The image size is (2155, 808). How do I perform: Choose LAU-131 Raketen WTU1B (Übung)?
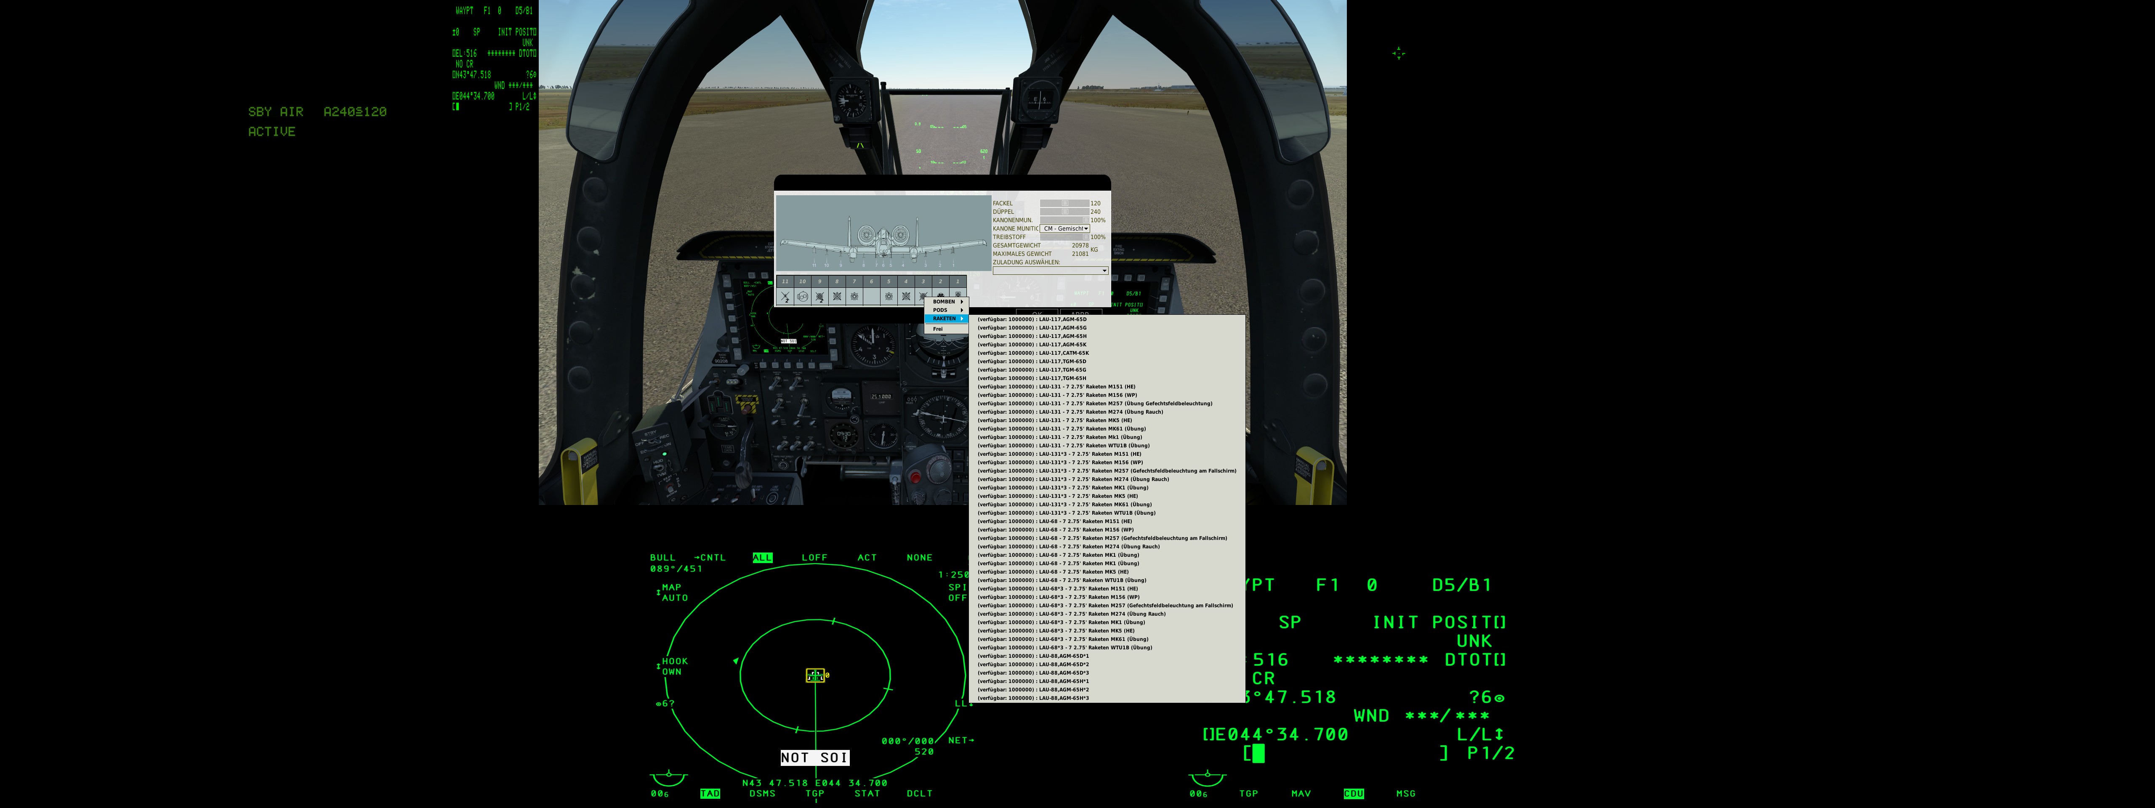1108,445
